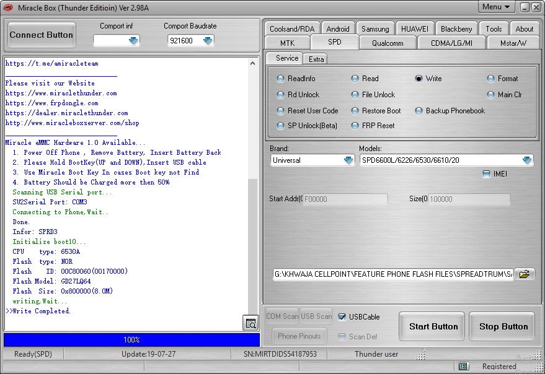Open the Tools tab
This screenshot has height=374, width=545.
(494, 29)
